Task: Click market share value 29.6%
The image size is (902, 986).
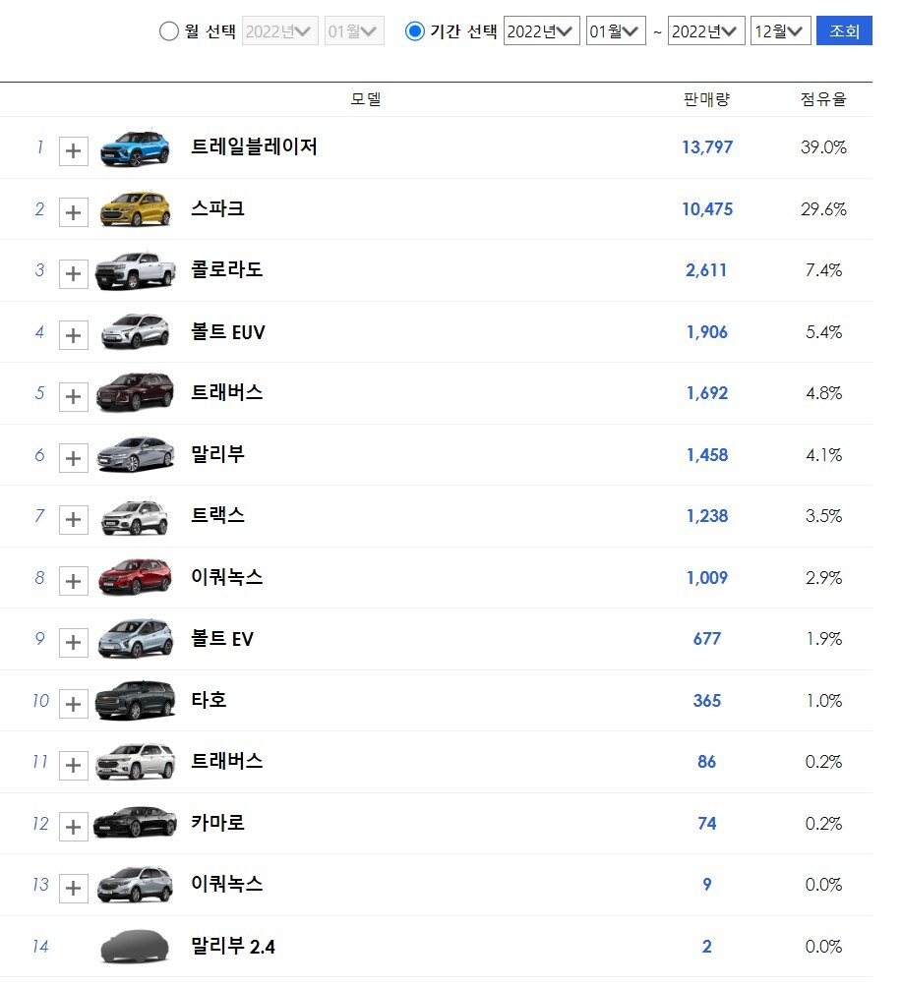Action: click(823, 208)
